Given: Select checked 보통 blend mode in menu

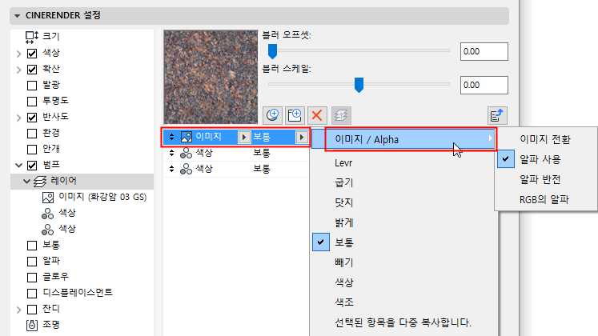Looking at the screenshot, I should (x=344, y=242).
